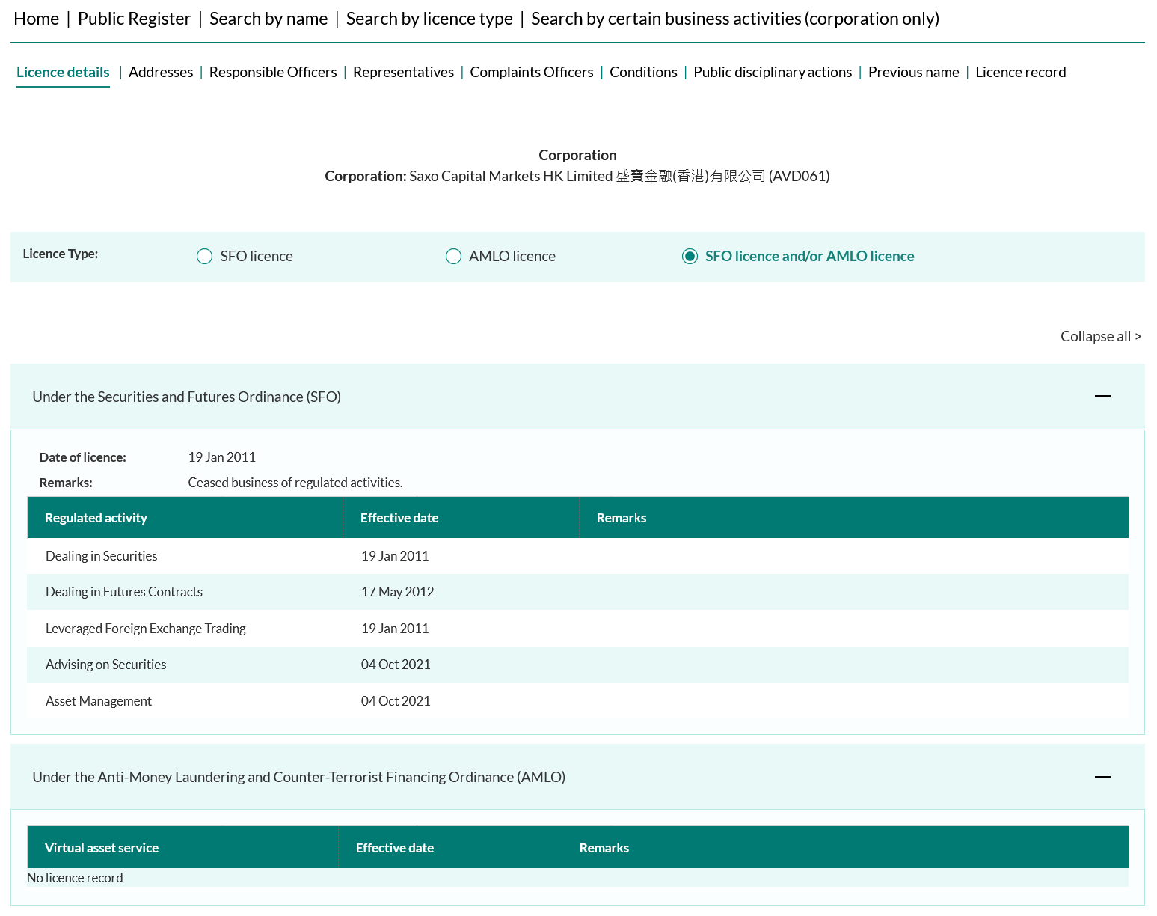This screenshot has height=916, width=1157.
Task: Click the Regulated activity column header
Action: (96, 518)
